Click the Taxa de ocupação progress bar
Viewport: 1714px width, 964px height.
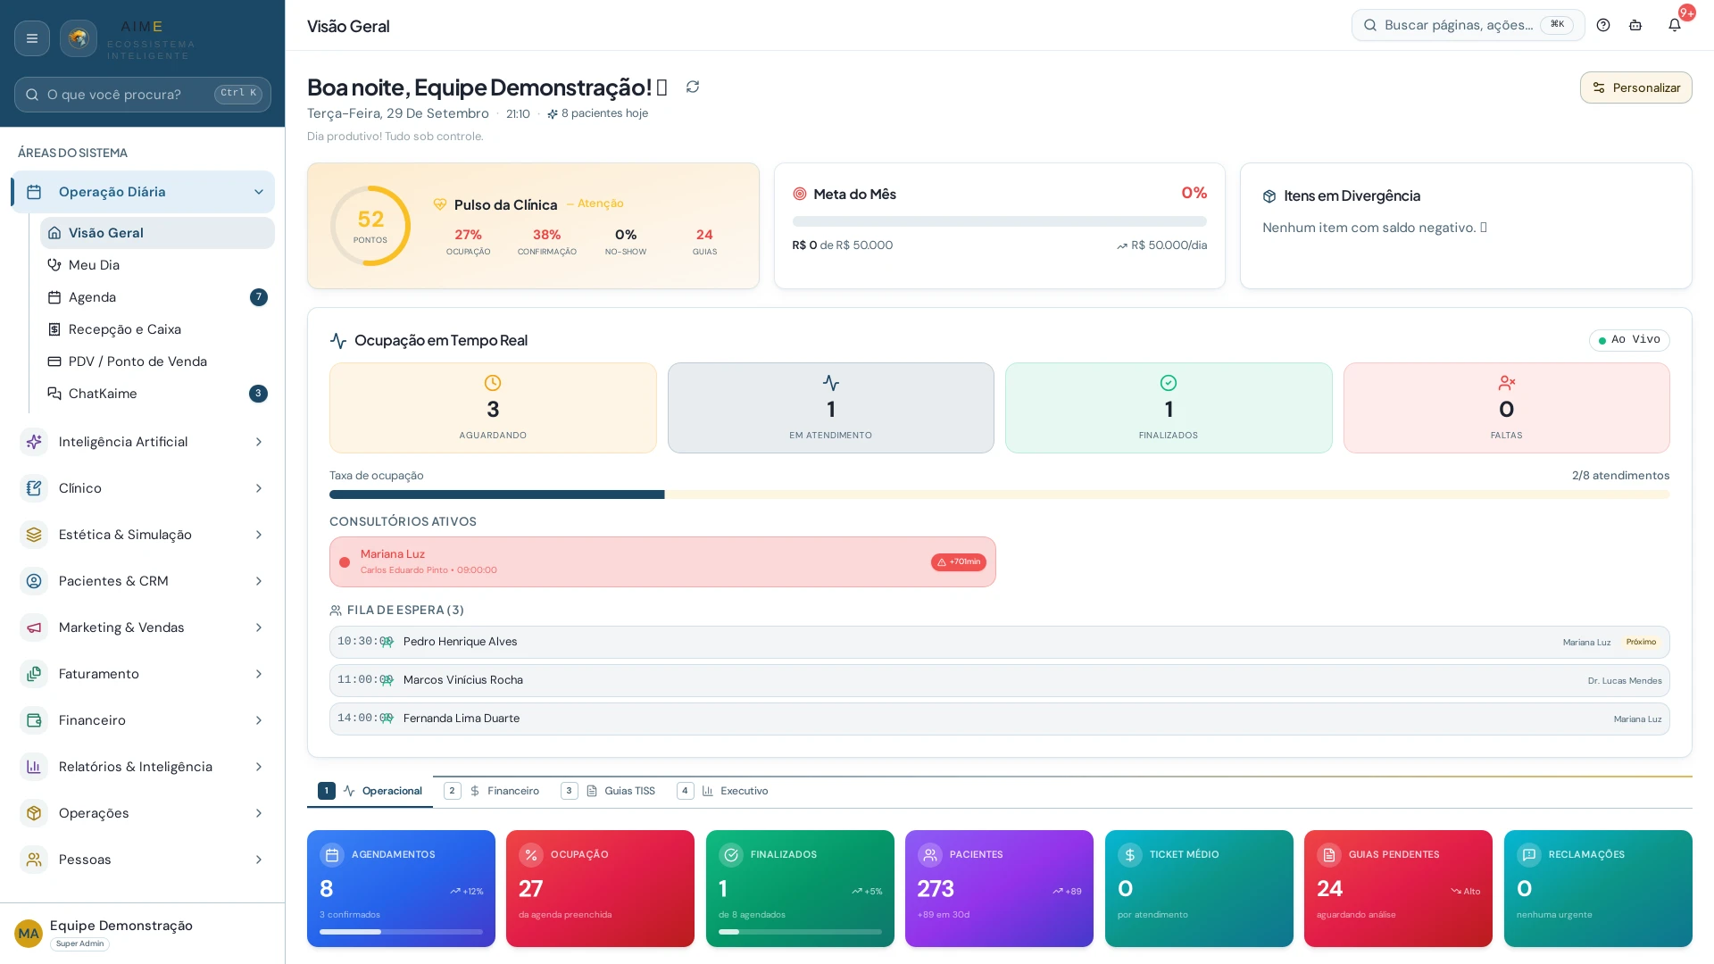pyautogui.click(x=999, y=494)
